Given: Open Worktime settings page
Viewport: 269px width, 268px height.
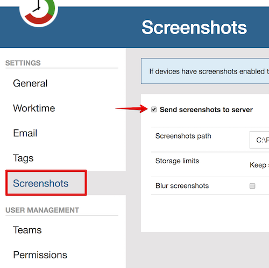Looking at the screenshot, I should click(x=34, y=108).
